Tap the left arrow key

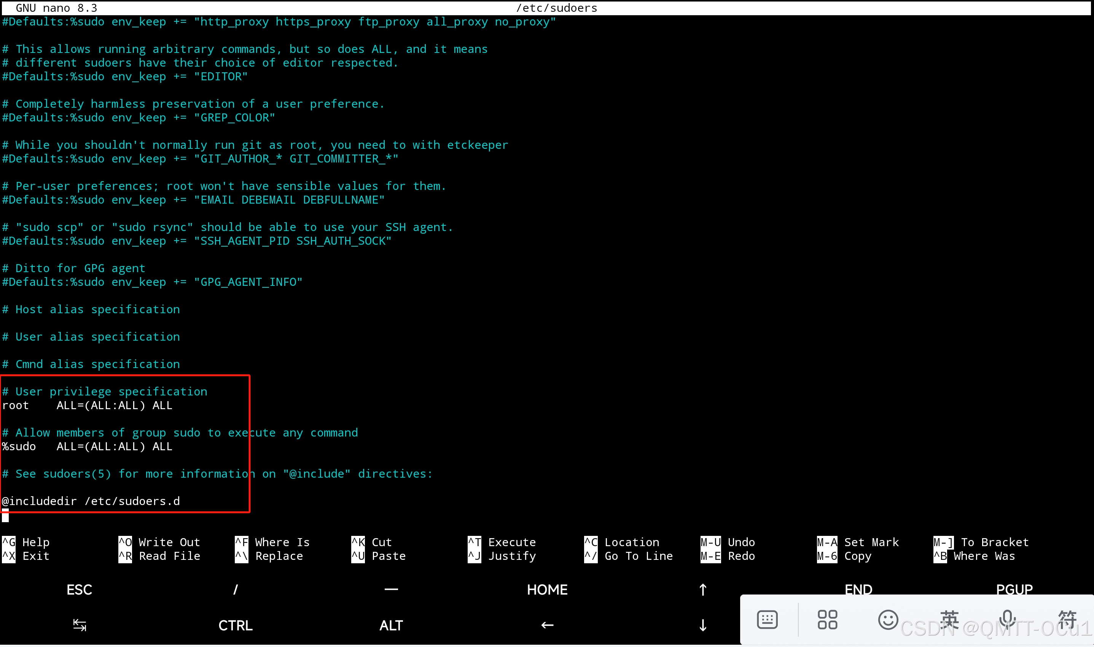coord(547,625)
